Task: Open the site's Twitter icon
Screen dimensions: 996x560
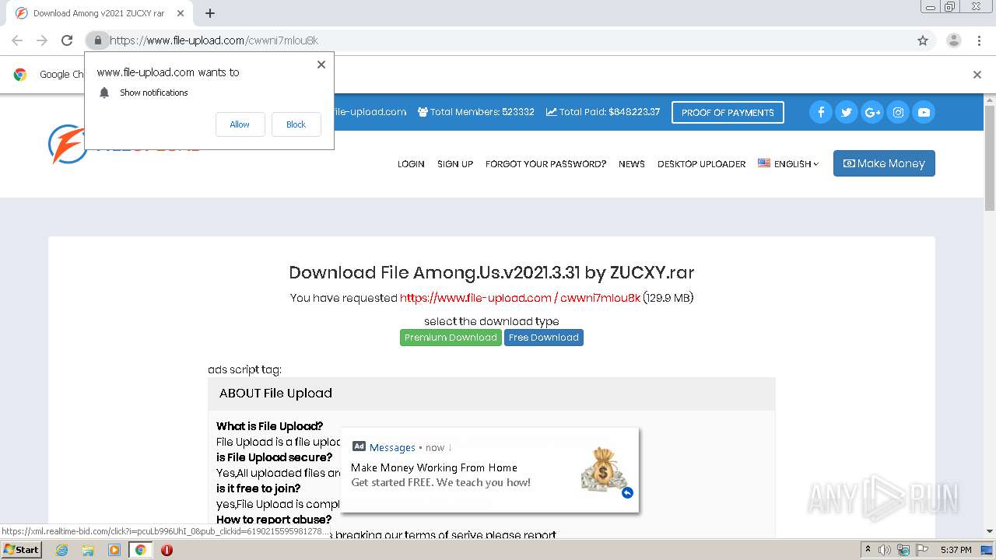Action: [x=847, y=112]
